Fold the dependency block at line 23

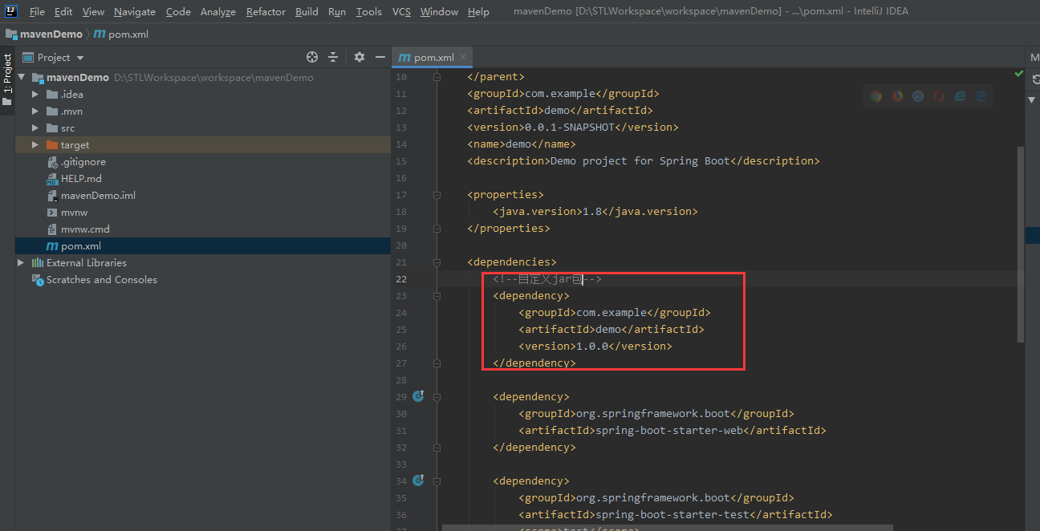437,296
